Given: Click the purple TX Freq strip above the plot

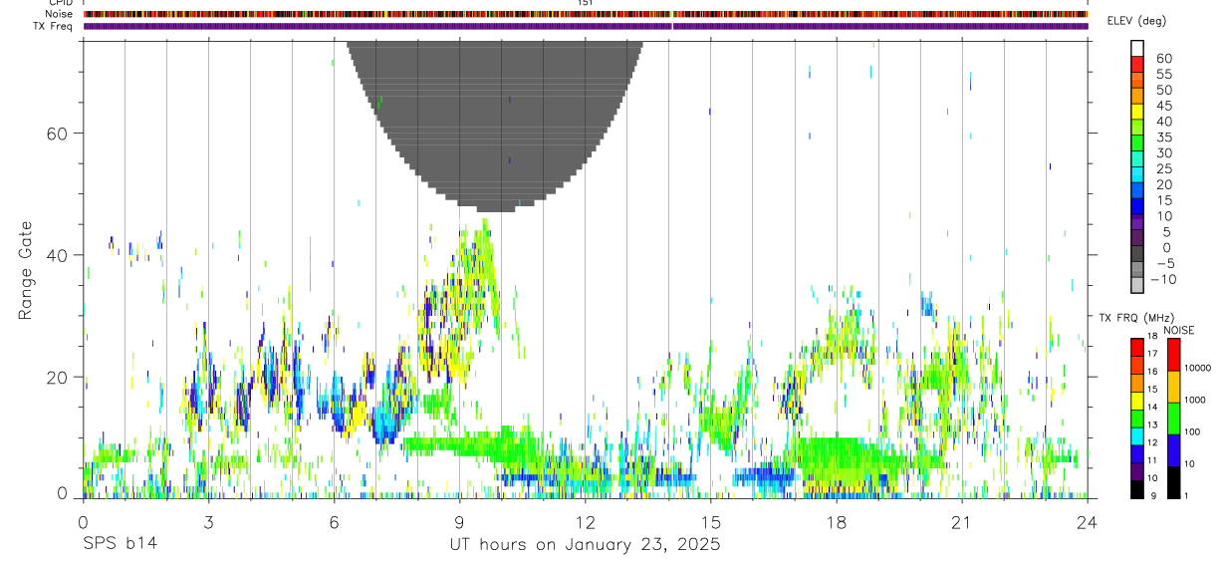Looking at the screenshot, I should [x=586, y=26].
